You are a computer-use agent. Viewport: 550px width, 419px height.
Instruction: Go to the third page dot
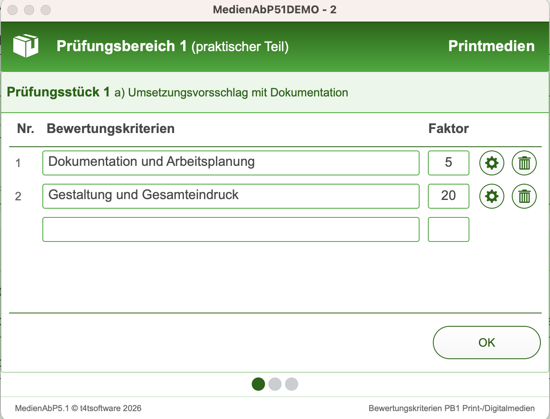point(292,384)
